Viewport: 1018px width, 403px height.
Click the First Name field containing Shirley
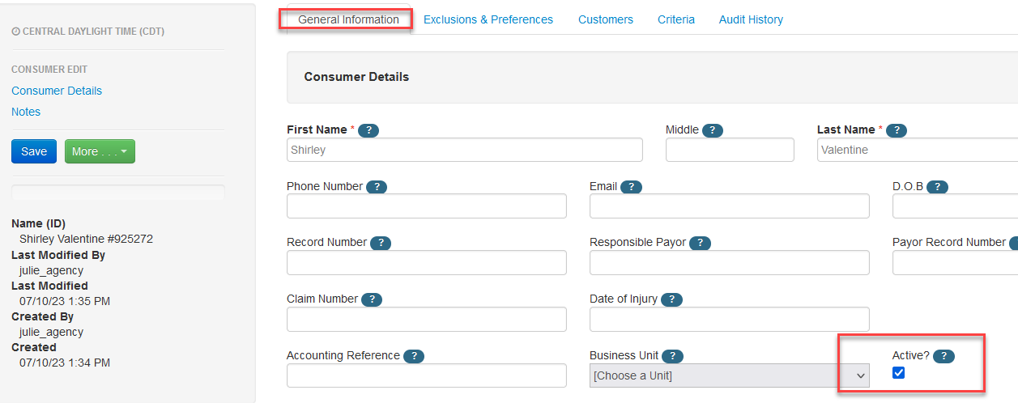(x=465, y=150)
